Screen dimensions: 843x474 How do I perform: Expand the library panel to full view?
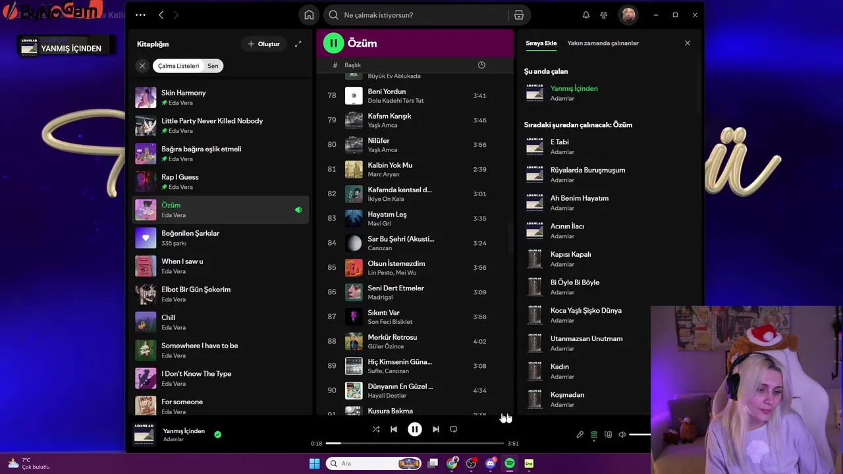pos(298,44)
